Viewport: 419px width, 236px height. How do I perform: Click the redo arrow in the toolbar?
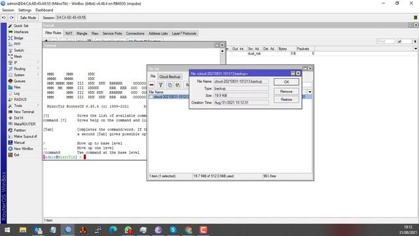tap(12, 18)
